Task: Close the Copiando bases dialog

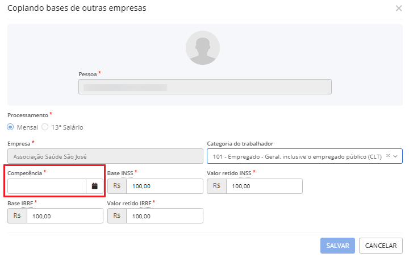Action: tap(399, 8)
